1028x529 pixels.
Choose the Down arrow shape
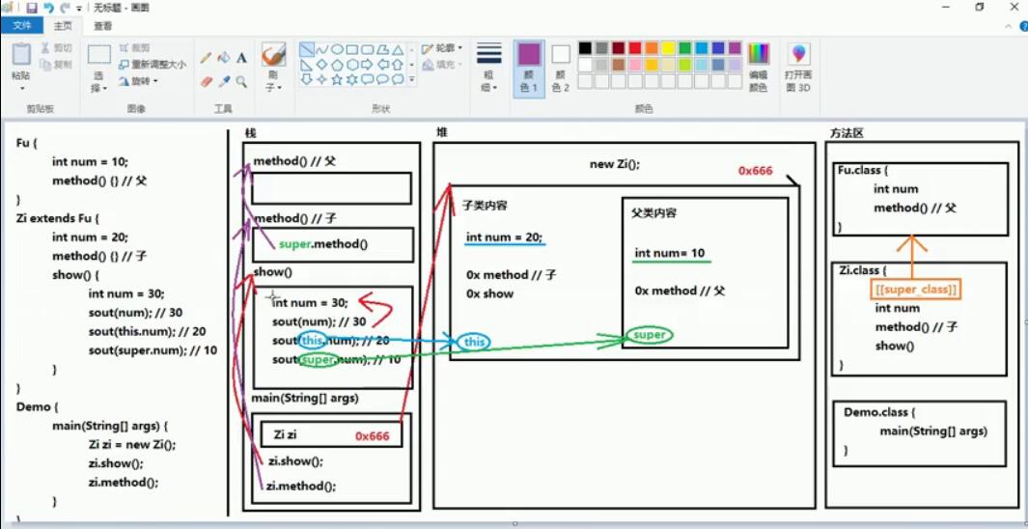306,79
